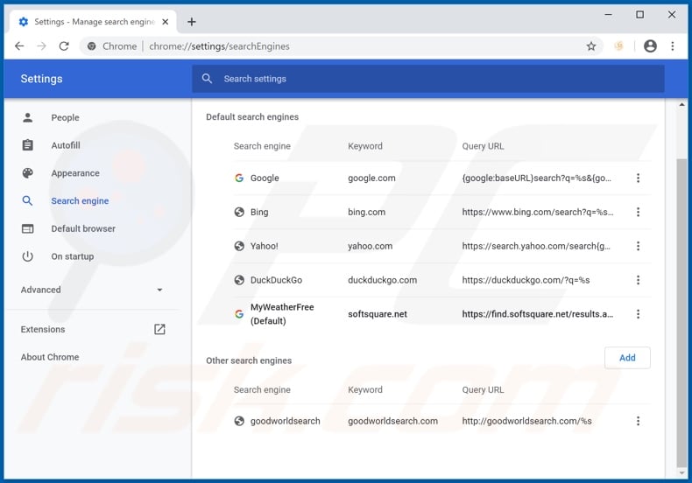Open the People settings section
This screenshot has width=692, height=483.
tap(65, 117)
